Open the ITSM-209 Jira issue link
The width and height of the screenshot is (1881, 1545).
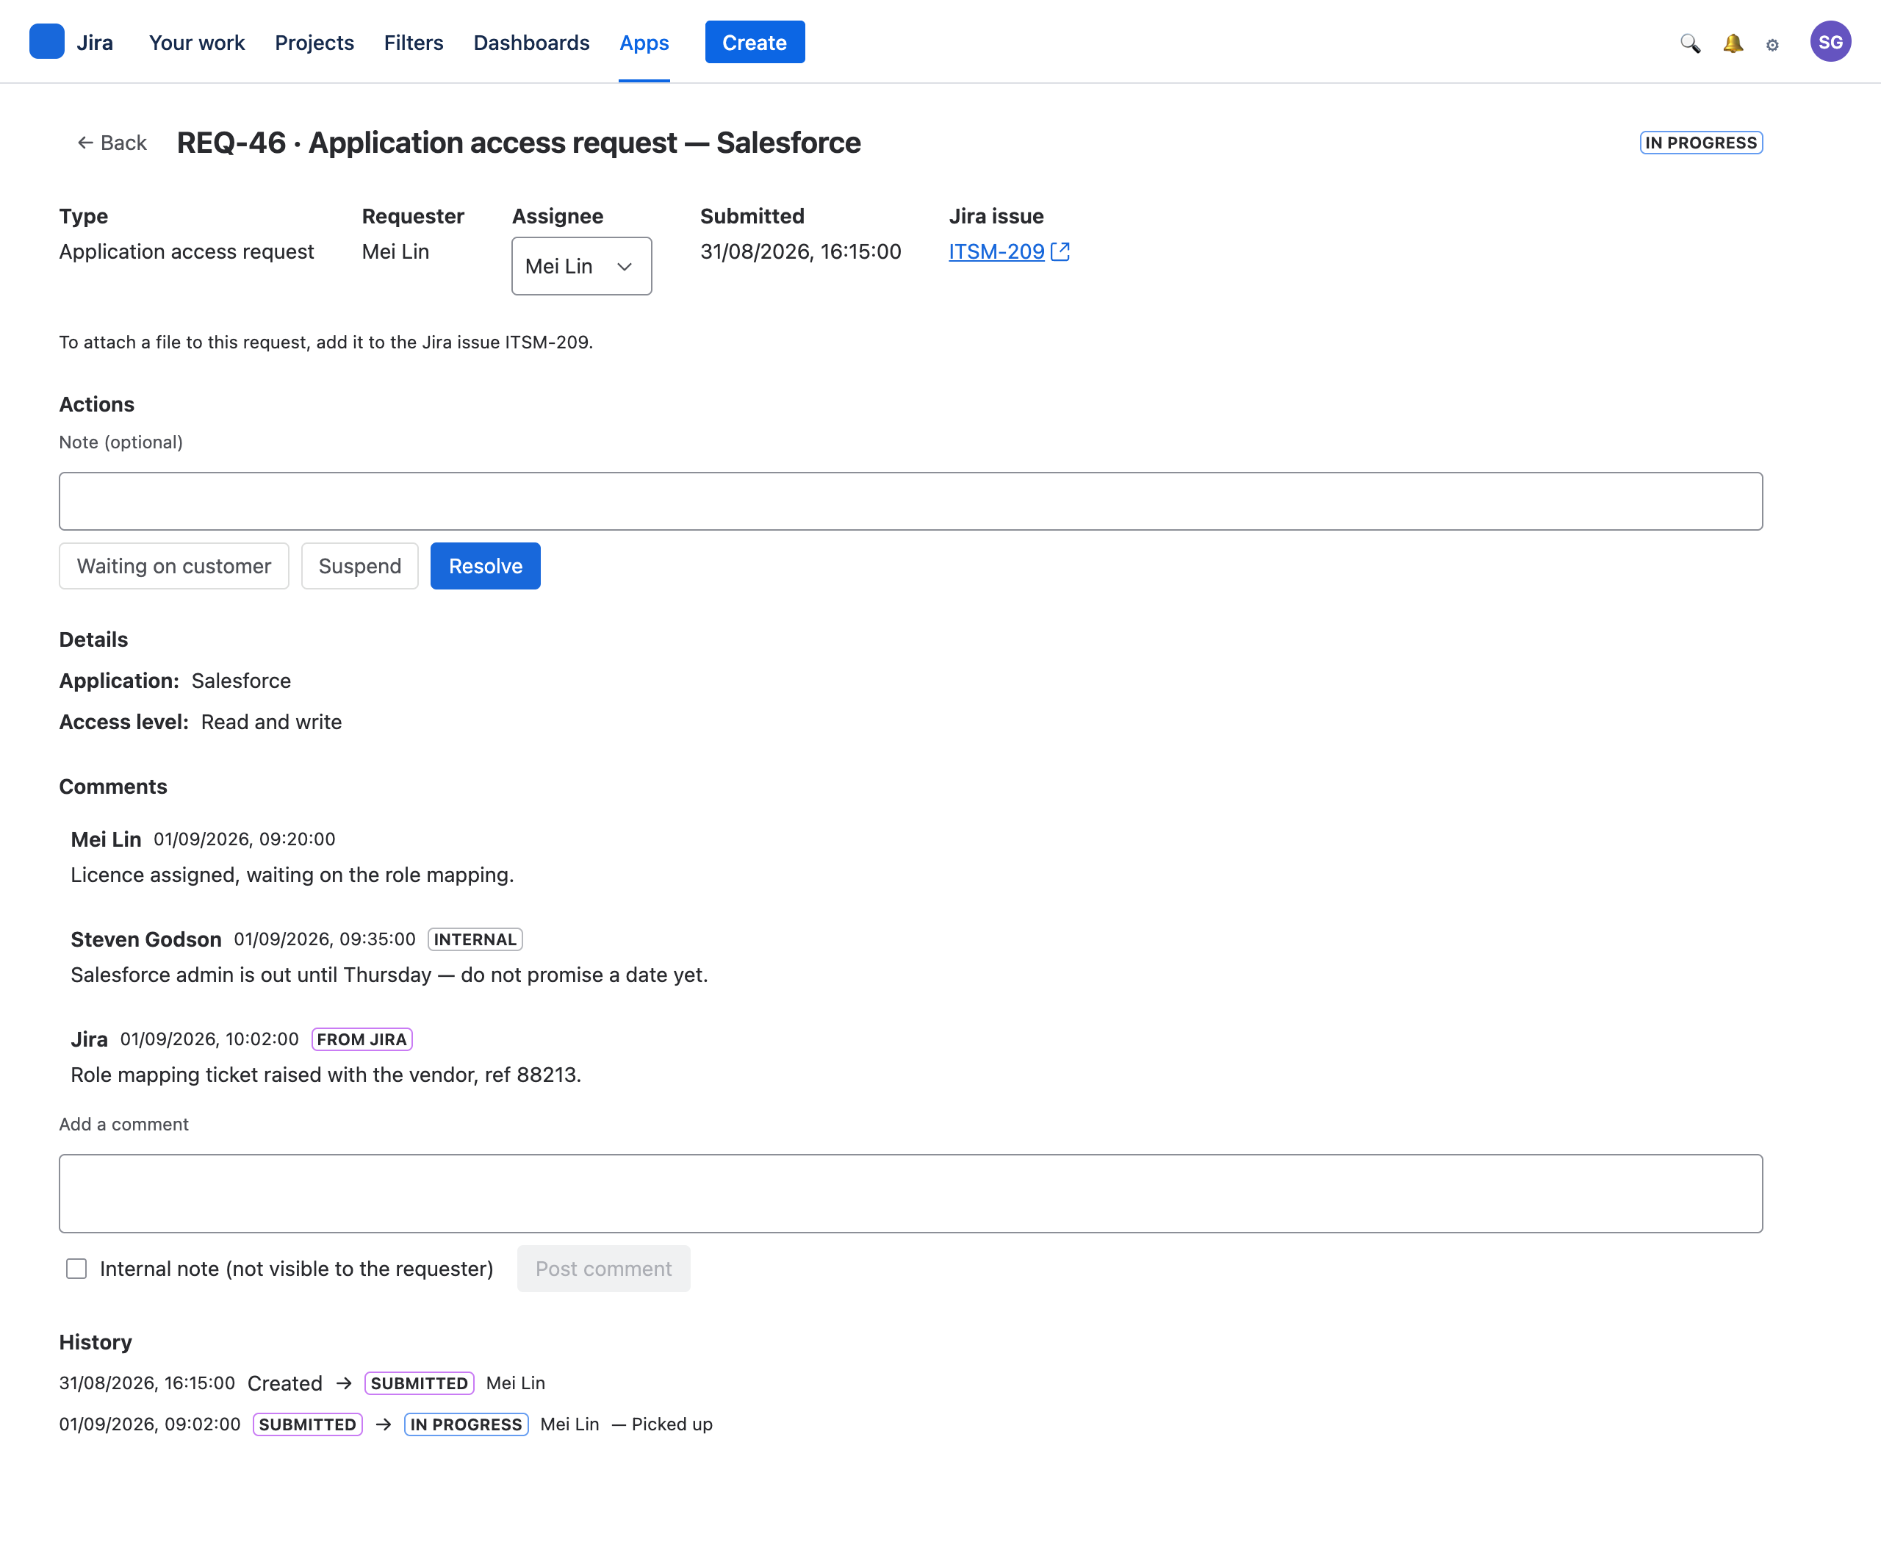pos(996,252)
